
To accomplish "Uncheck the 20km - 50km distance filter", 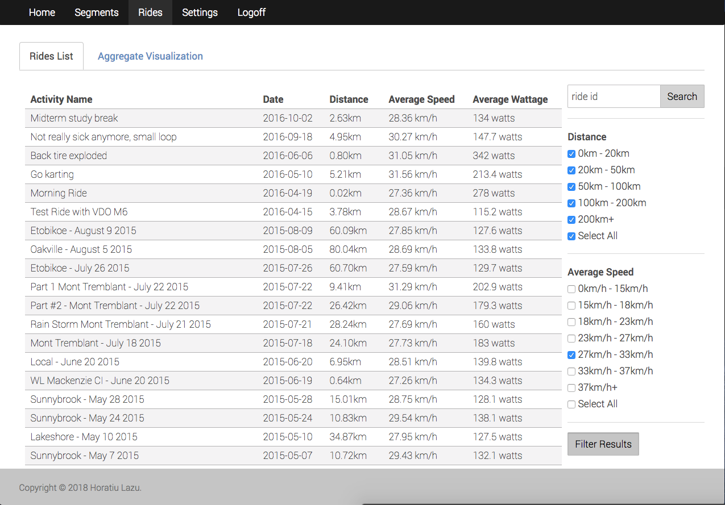I will 571,170.
